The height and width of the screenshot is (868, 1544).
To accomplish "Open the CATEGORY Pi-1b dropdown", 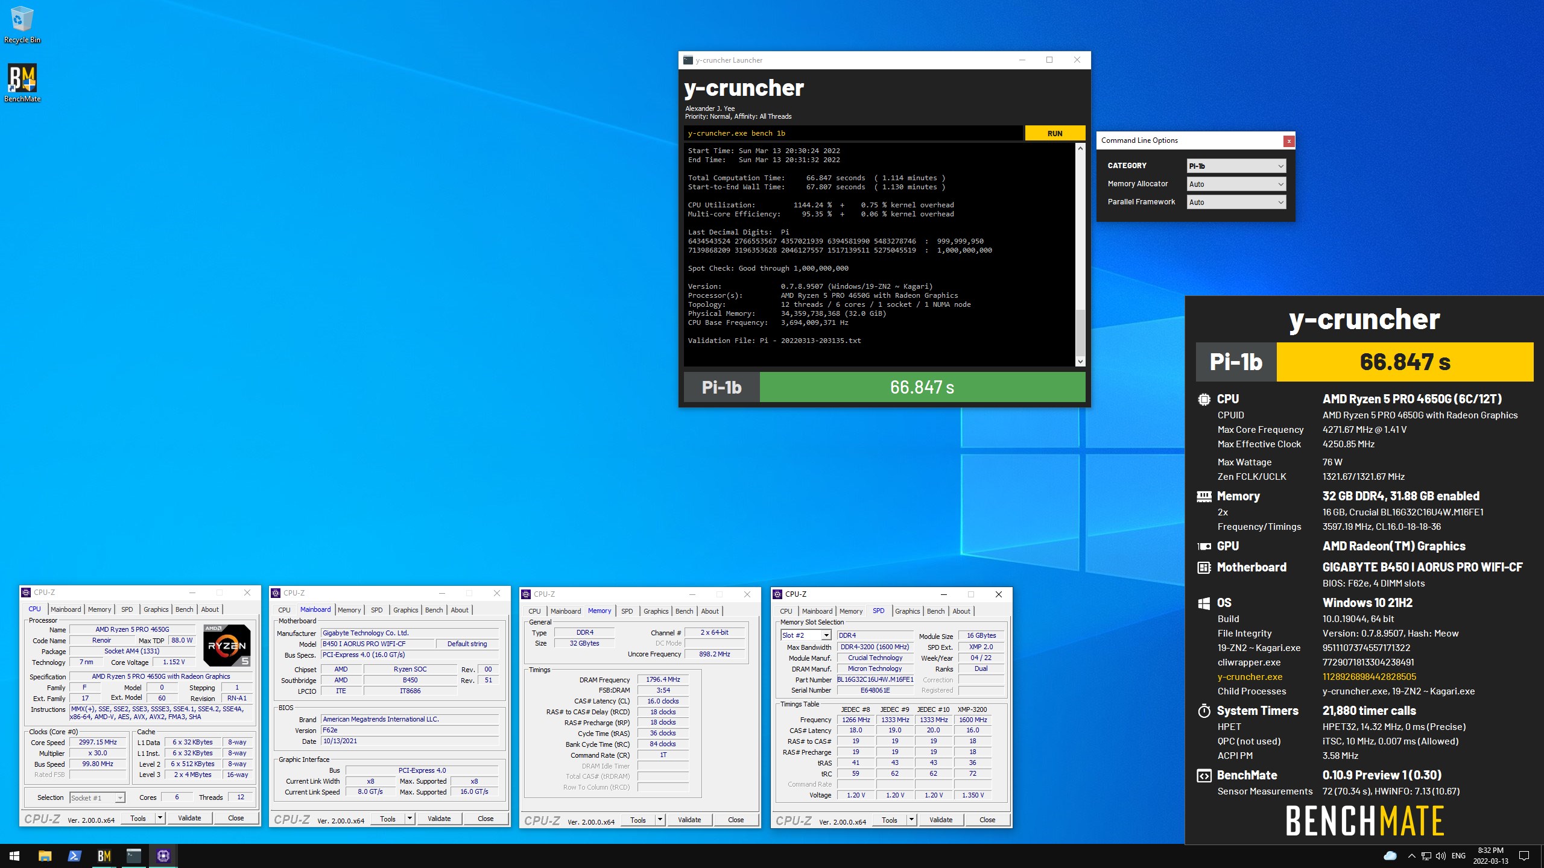I will click(x=1236, y=166).
